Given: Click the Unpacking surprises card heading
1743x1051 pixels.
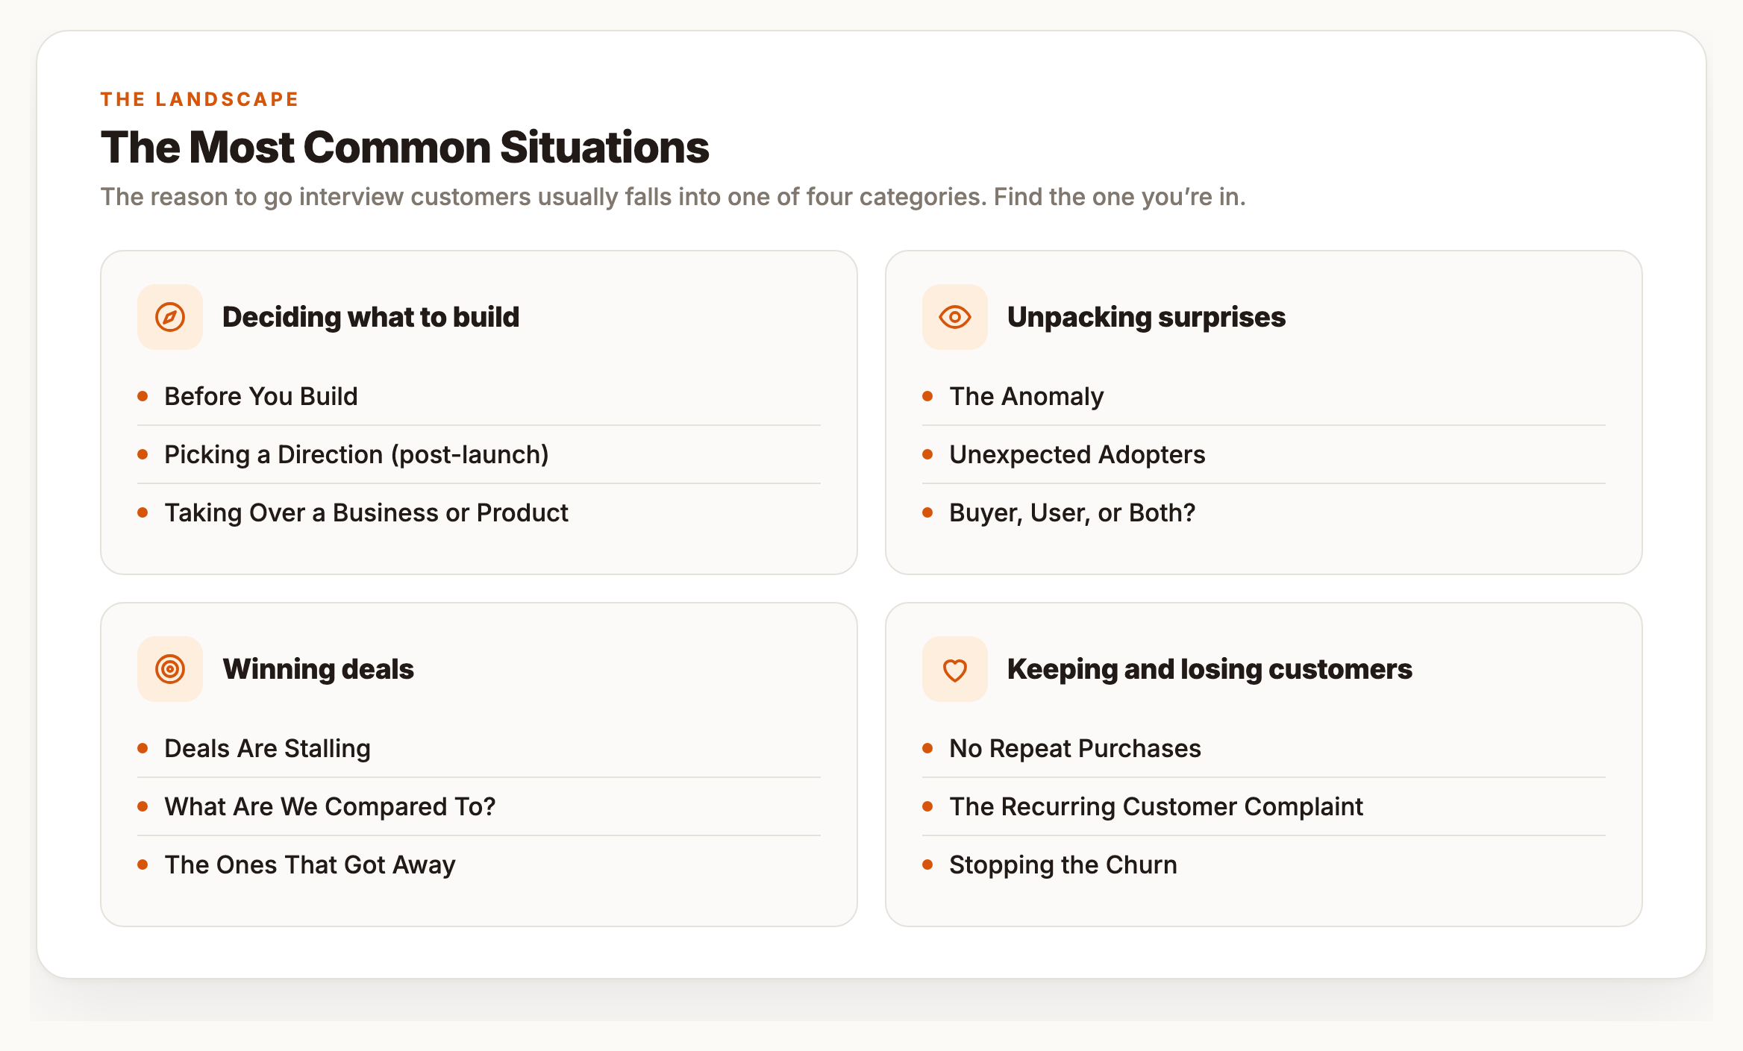Looking at the screenshot, I should pyautogui.click(x=1146, y=317).
